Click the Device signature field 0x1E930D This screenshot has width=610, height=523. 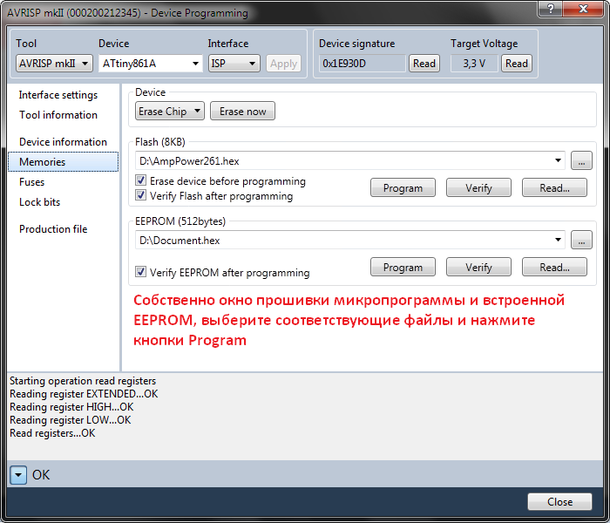coord(363,64)
